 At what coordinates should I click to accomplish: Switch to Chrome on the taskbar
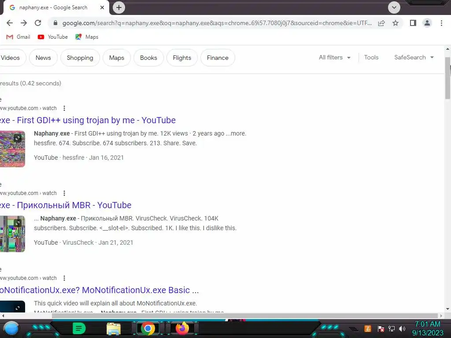point(148,328)
